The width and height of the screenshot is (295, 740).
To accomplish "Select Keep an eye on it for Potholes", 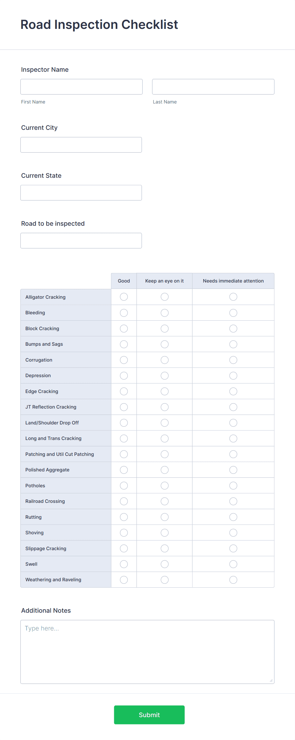I will coord(164,485).
